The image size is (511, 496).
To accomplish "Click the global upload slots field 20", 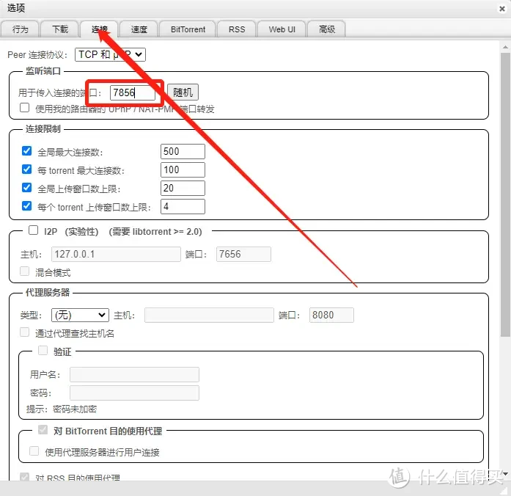I will click(183, 188).
